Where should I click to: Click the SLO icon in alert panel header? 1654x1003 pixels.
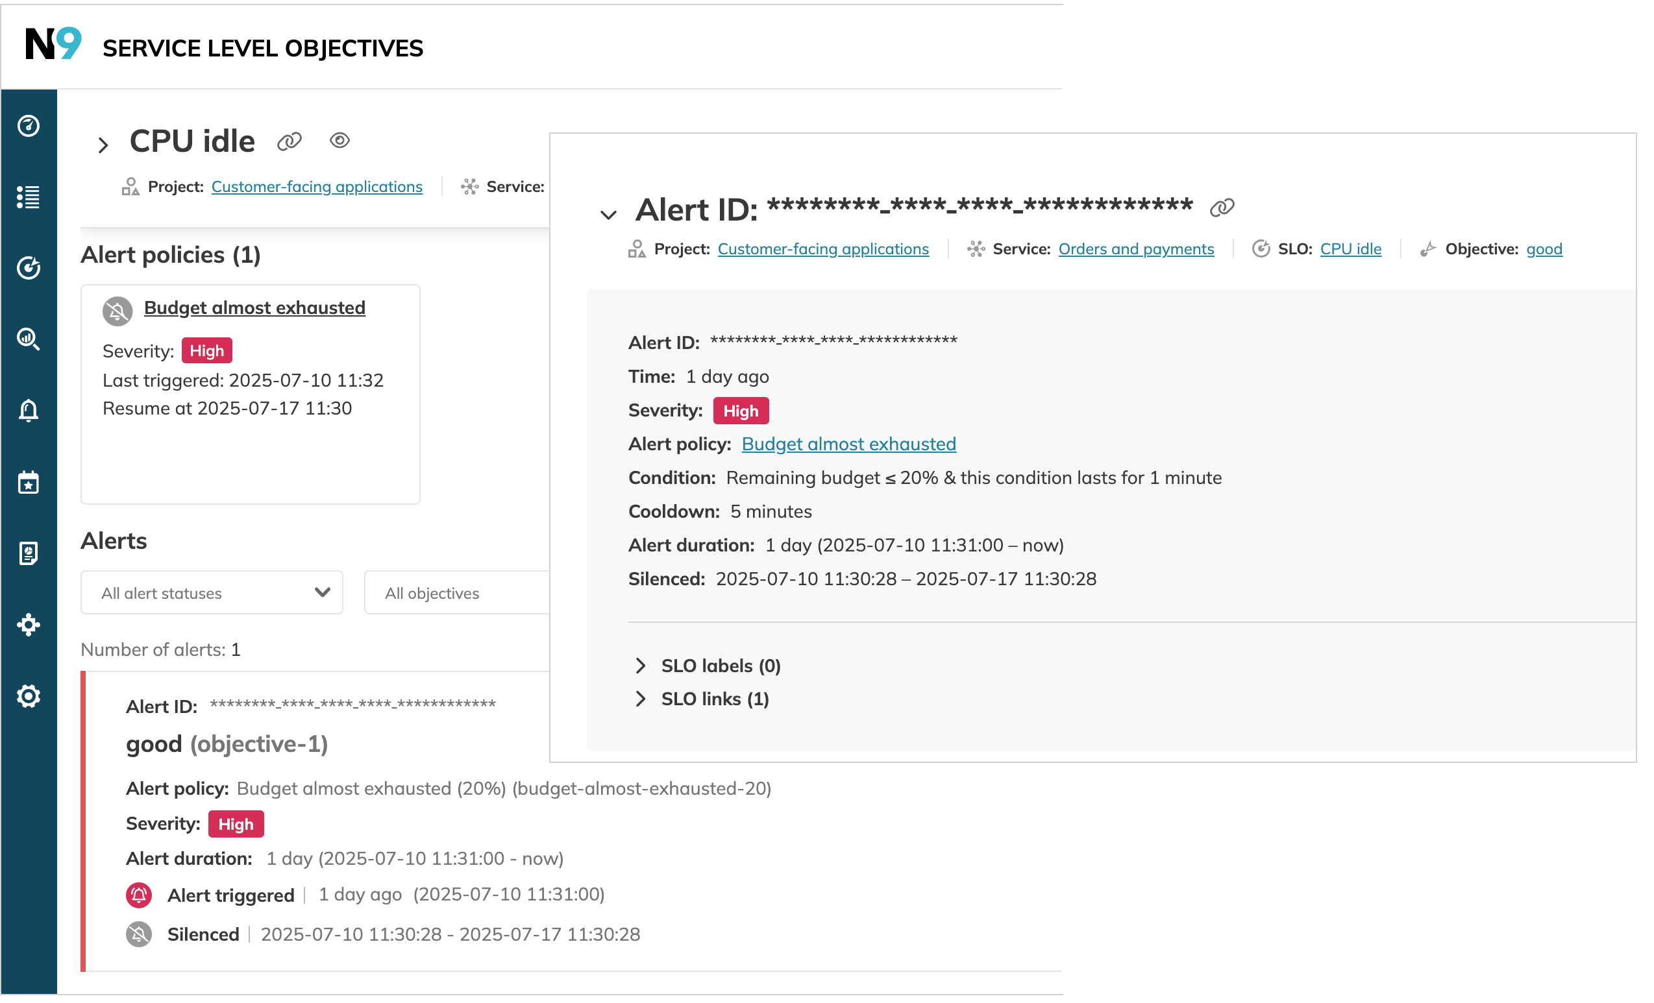click(x=1261, y=249)
